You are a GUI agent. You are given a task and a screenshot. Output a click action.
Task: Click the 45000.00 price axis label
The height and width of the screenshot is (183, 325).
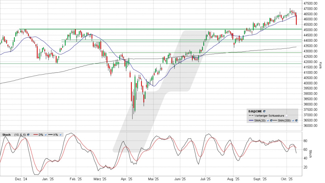(x=310, y=29)
